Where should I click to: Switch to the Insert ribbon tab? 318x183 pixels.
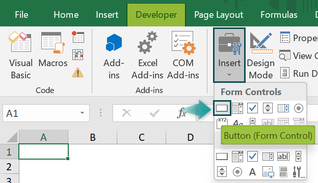pos(107,15)
